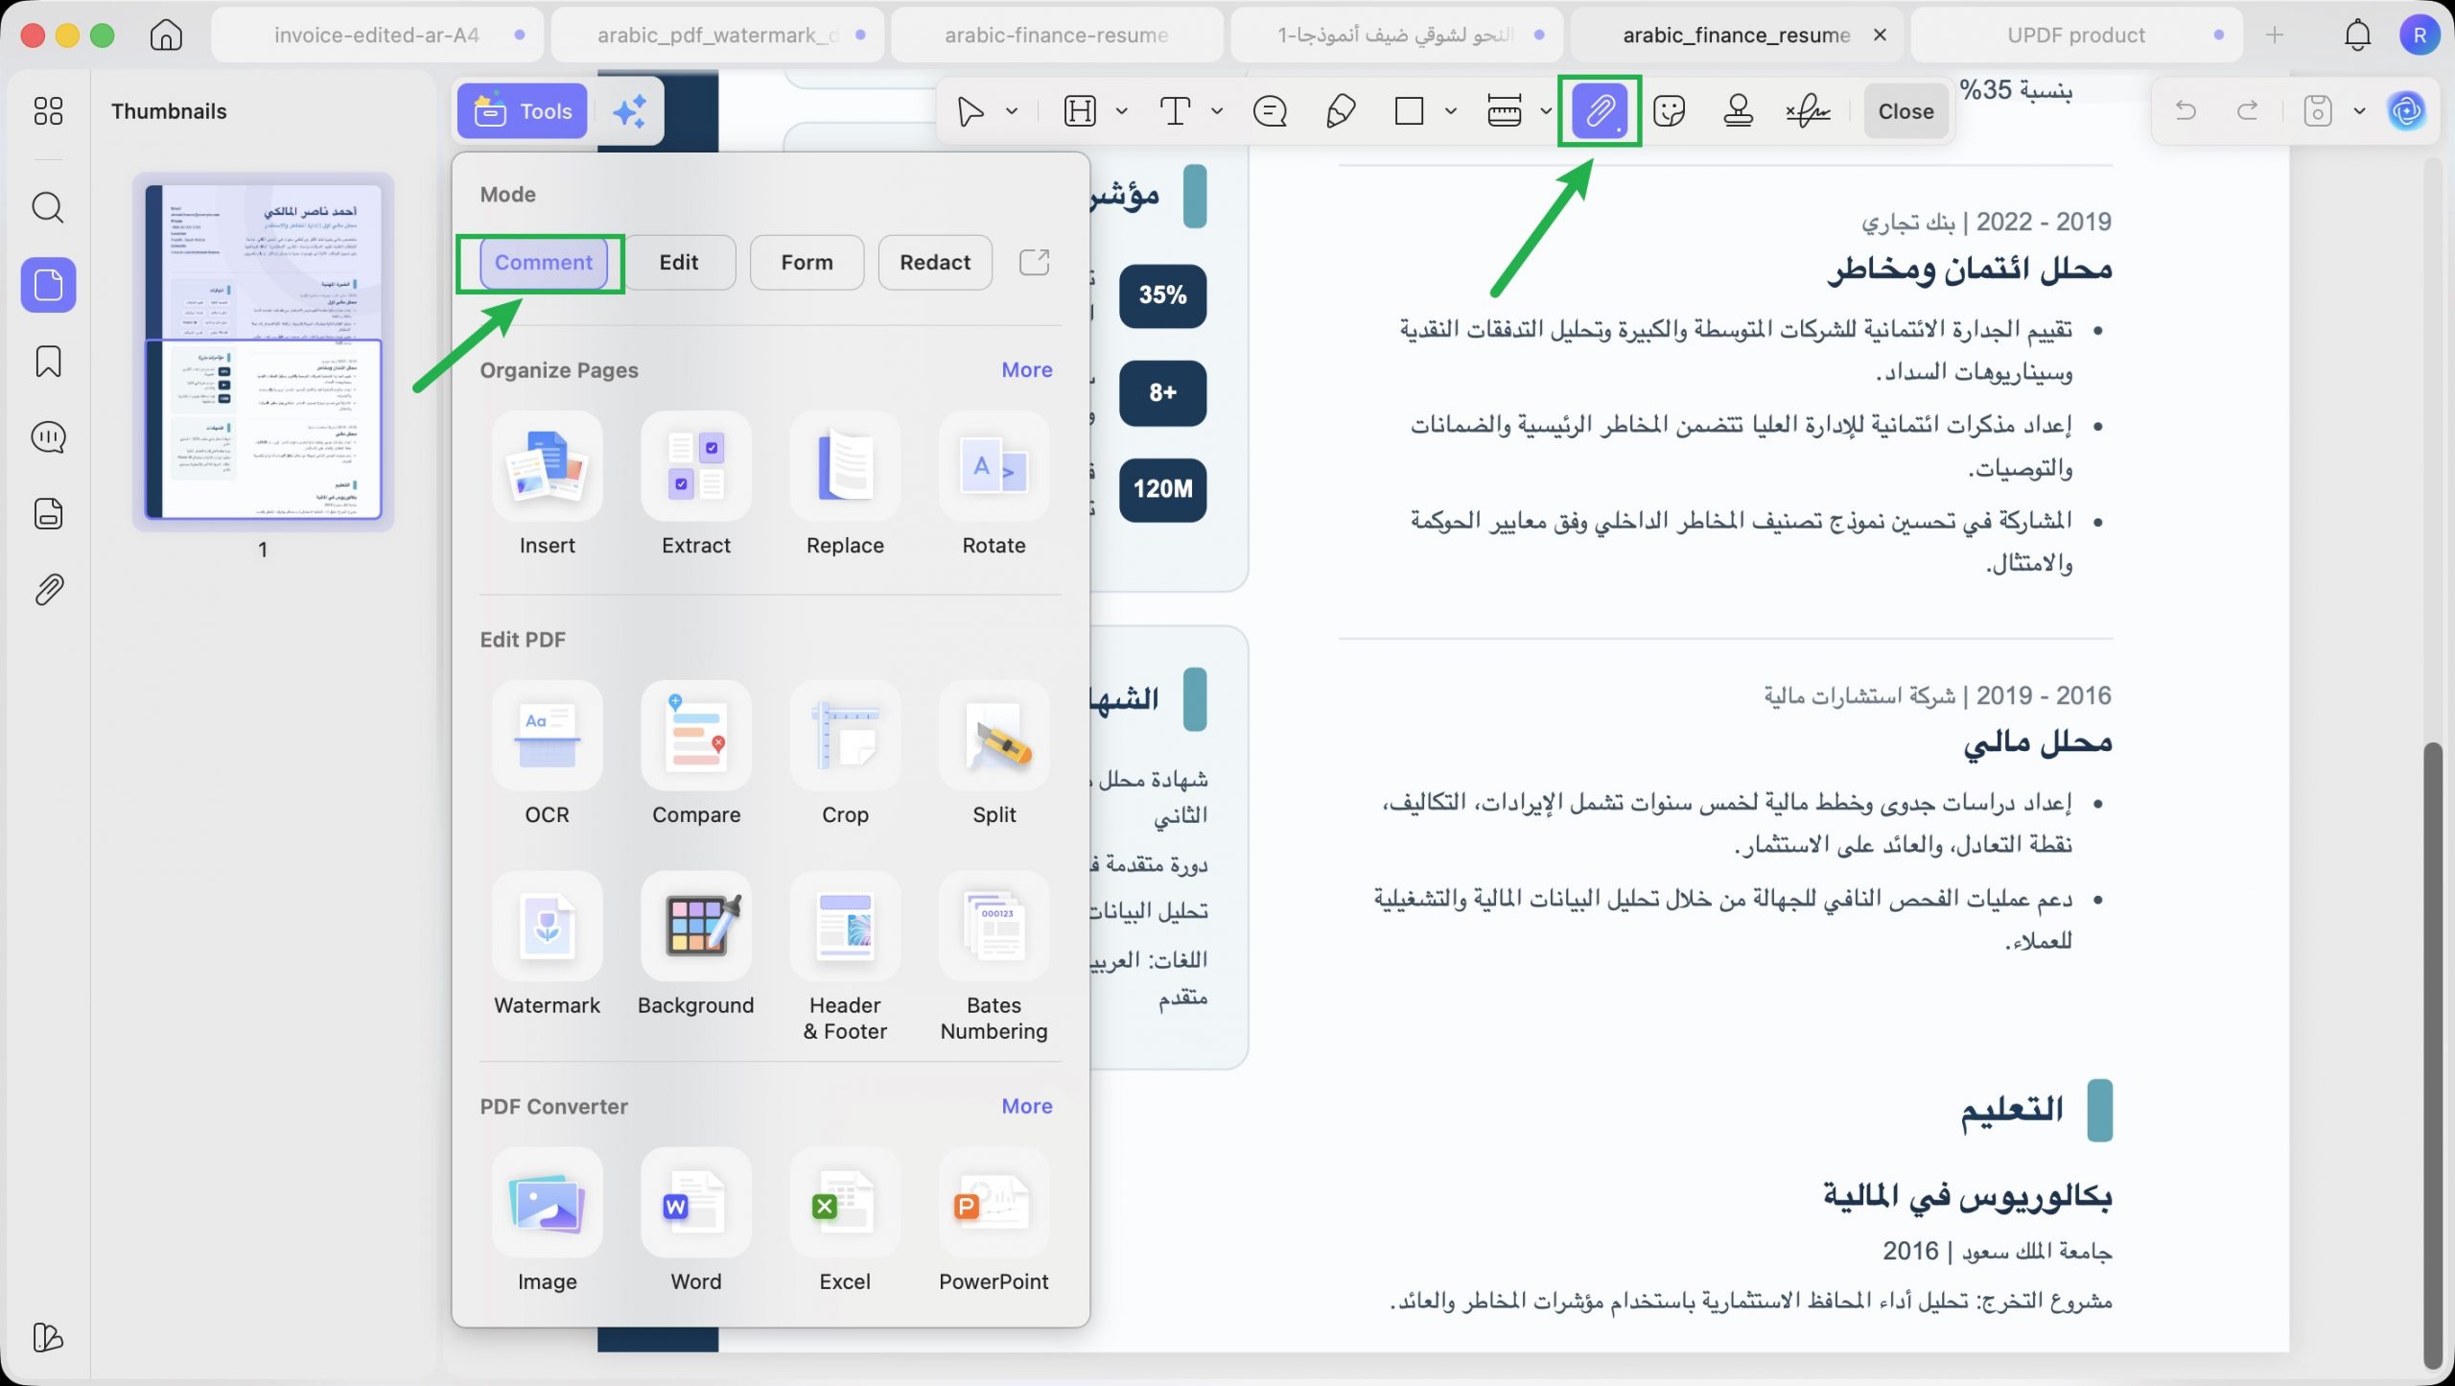Viewport: 2455px width, 1386px height.
Task: Expand the save options dropdown arrow
Action: pos(2360,111)
